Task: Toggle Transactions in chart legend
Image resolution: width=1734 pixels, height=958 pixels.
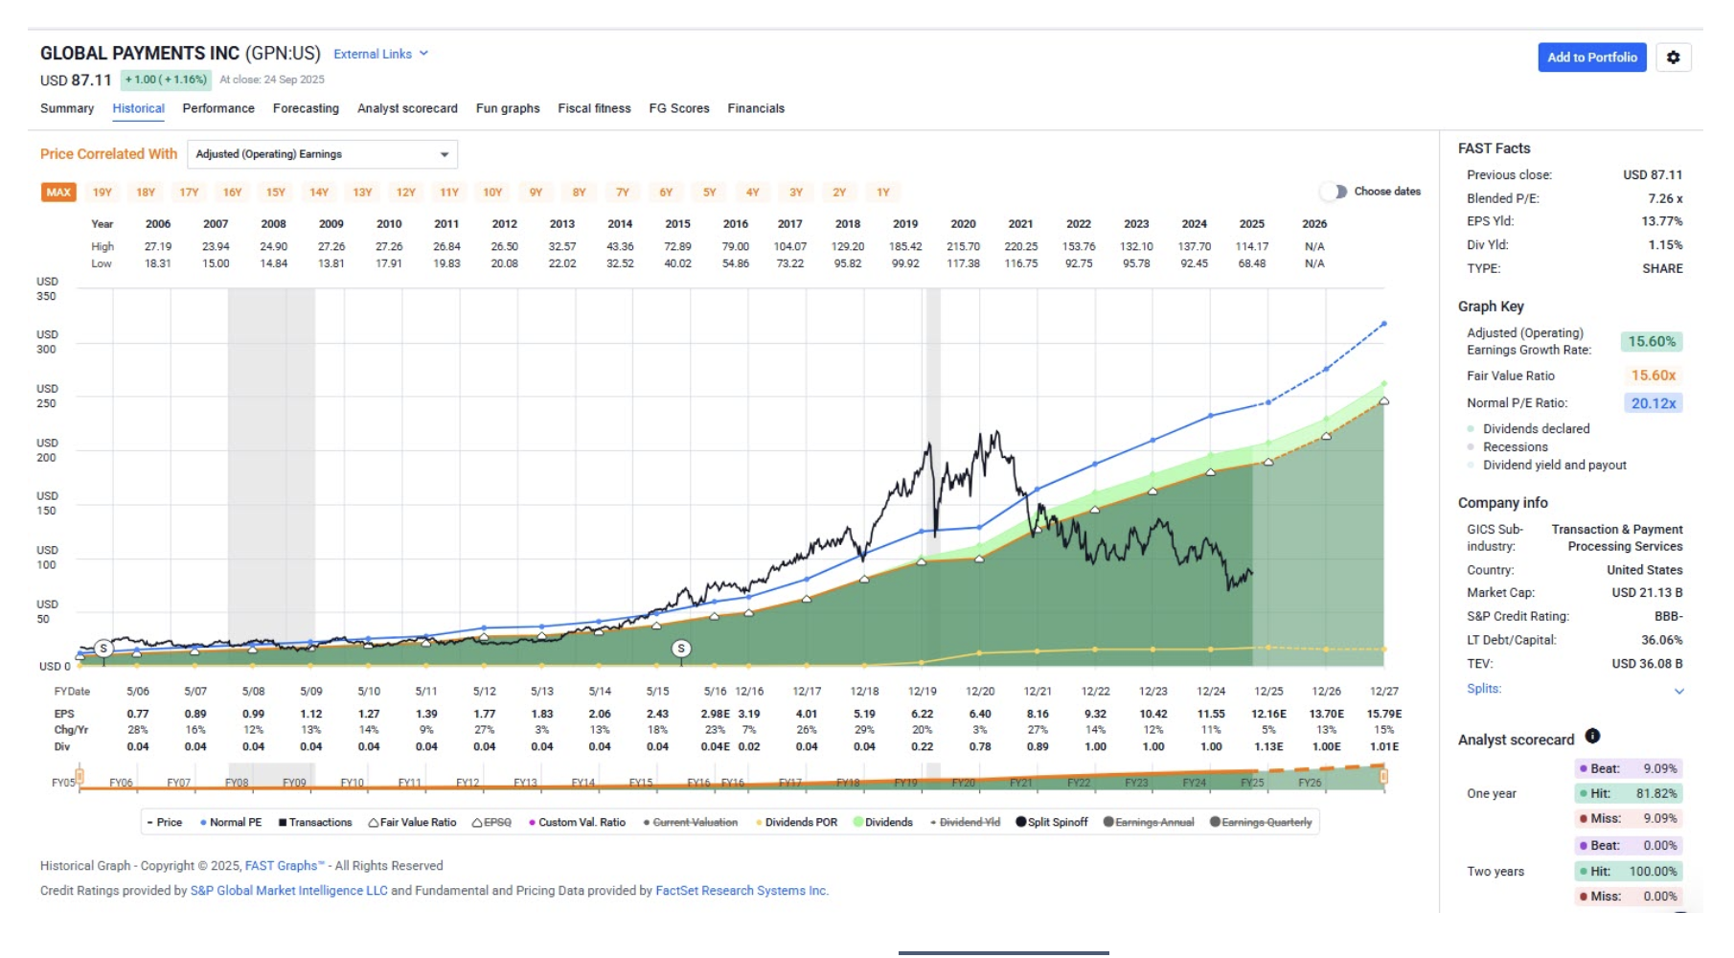Action: tap(315, 822)
